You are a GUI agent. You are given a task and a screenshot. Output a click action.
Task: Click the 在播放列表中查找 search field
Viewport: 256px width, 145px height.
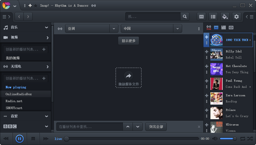[x=90, y=127]
